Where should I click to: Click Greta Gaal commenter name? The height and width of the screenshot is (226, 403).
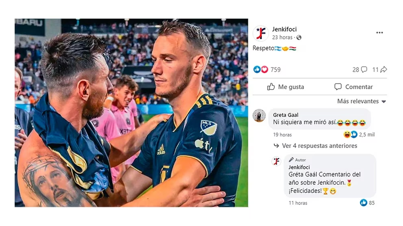285,115
